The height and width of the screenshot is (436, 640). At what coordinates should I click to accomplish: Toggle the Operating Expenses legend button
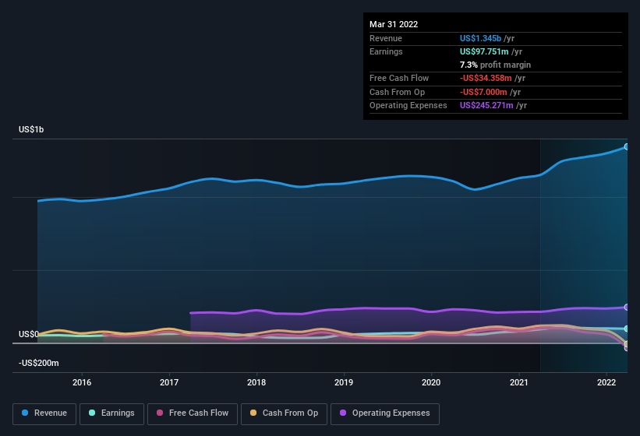pos(385,413)
